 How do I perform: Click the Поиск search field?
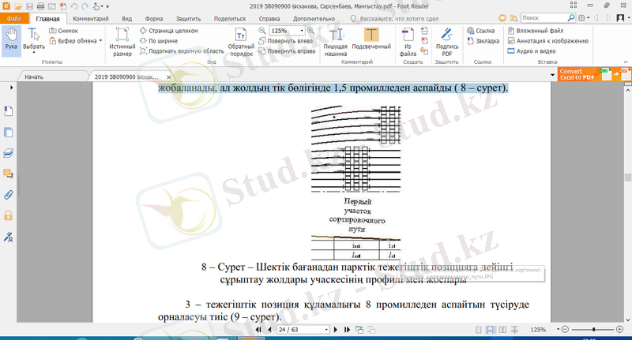tap(544, 18)
